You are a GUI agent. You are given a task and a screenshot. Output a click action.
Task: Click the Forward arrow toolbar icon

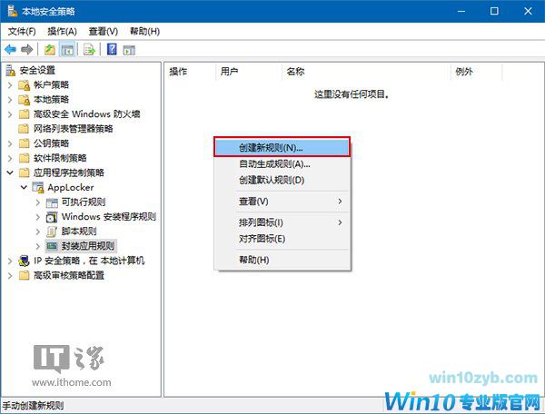pos(26,50)
